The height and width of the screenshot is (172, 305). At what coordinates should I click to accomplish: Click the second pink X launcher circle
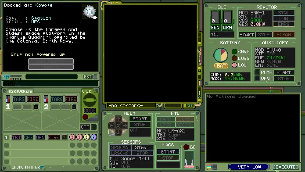click(79, 137)
